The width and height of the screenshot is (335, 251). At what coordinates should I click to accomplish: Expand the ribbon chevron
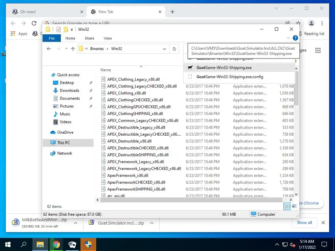point(288,38)
